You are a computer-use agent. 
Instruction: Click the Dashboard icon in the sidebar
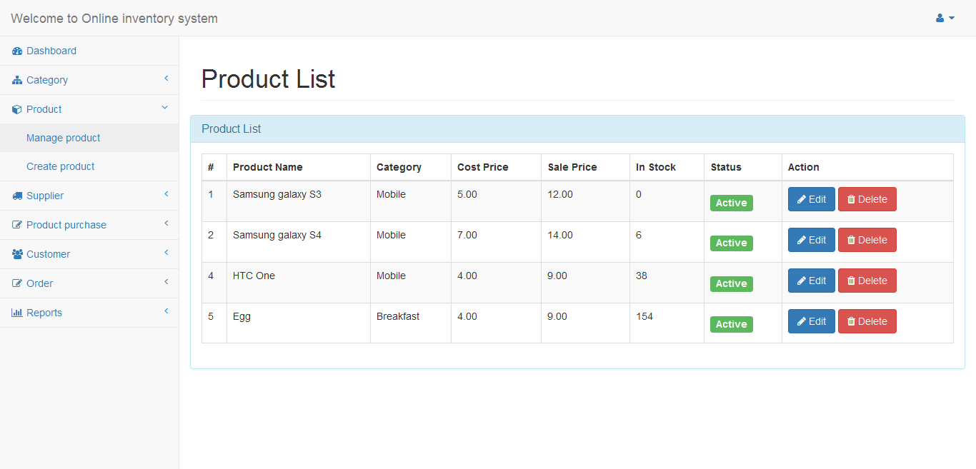(16, 51)
